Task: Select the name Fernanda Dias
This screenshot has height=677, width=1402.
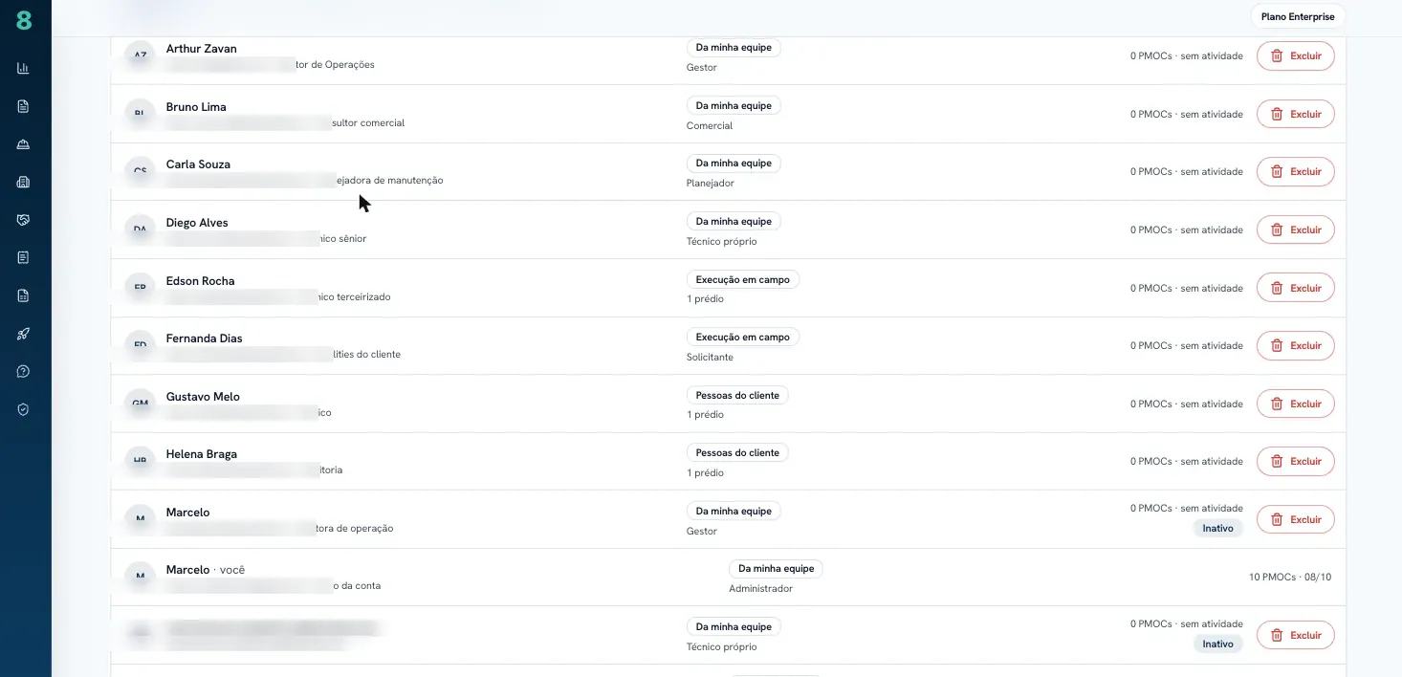Action: pyautogui.click(x=205, y=338)
